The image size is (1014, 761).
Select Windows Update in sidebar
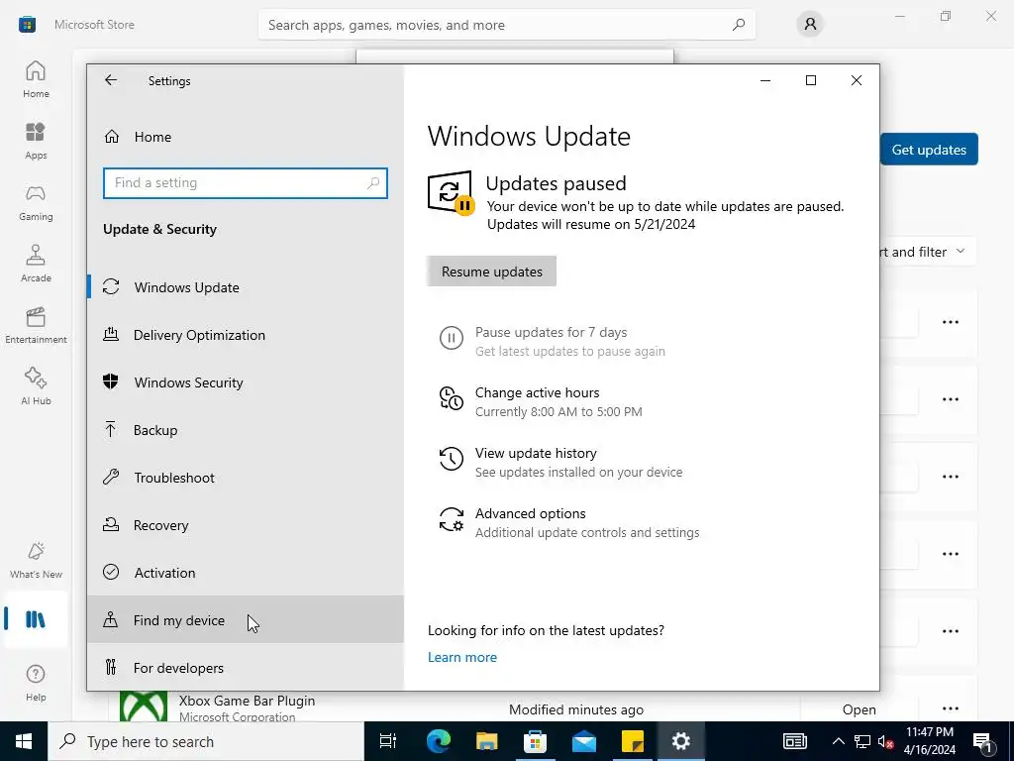[x=246, y=287]
